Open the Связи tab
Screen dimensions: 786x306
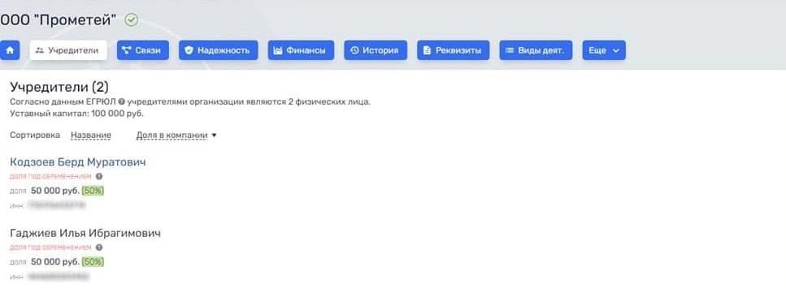click(x=143, y=50)
